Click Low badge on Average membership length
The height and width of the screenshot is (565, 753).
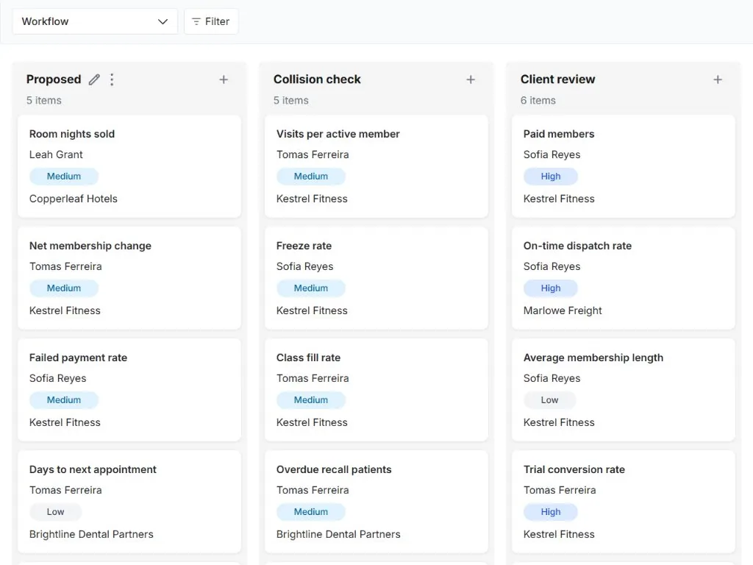pos(549,400)
